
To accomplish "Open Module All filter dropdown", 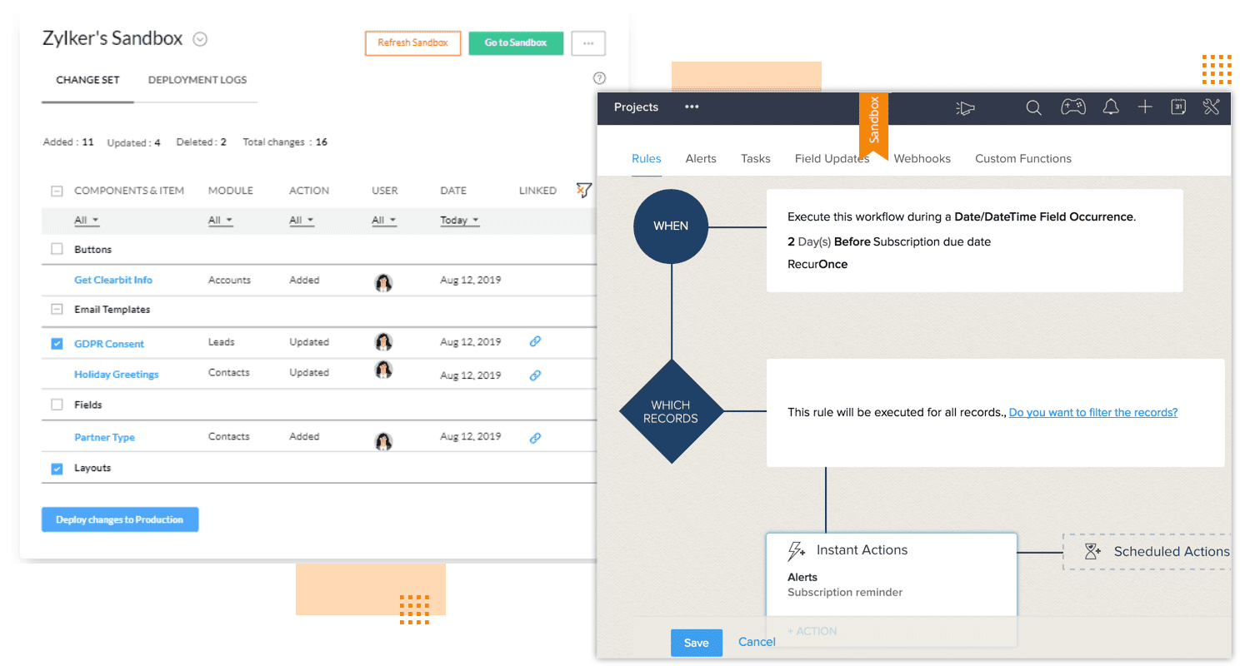I will coord(220,221).
